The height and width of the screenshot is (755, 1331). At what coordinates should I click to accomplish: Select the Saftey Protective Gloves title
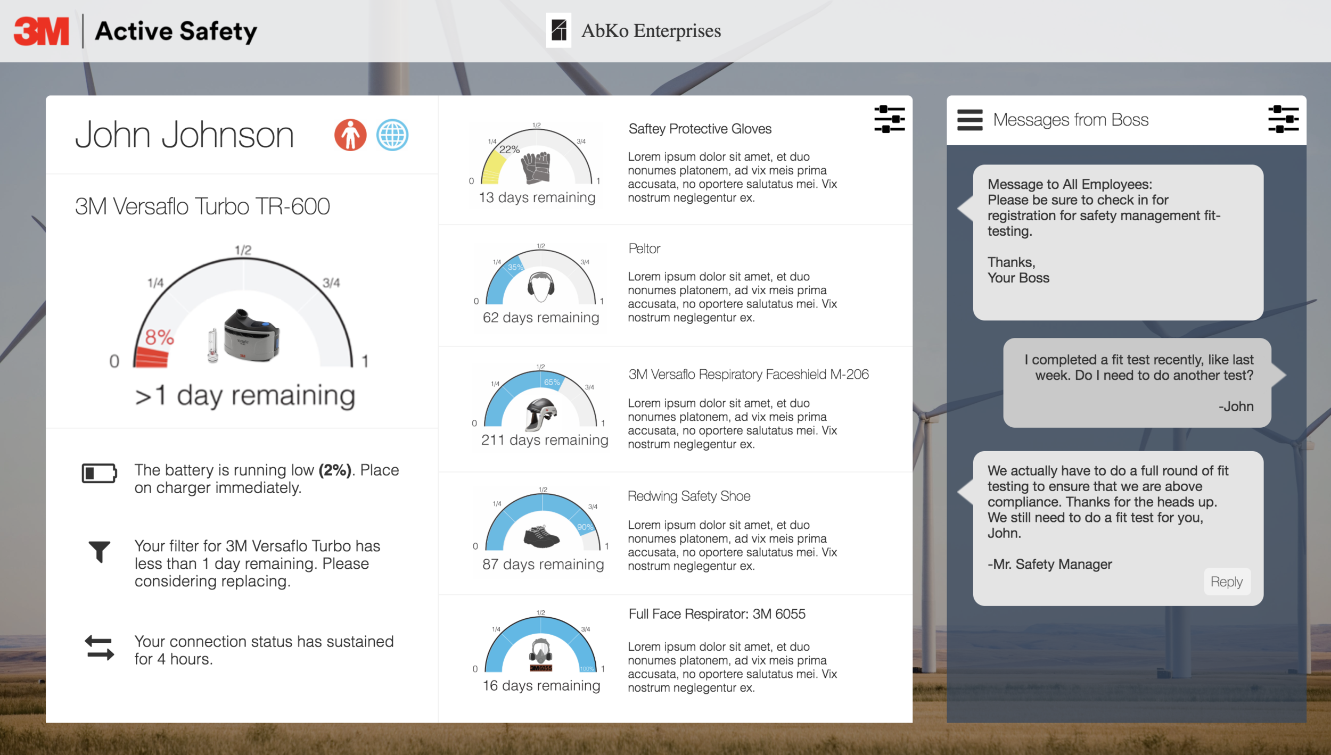[x=700, y=129]
